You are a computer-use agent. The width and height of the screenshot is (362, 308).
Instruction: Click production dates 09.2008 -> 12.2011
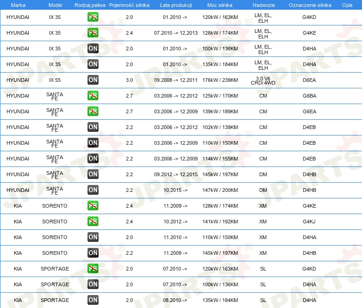[176, 80]
